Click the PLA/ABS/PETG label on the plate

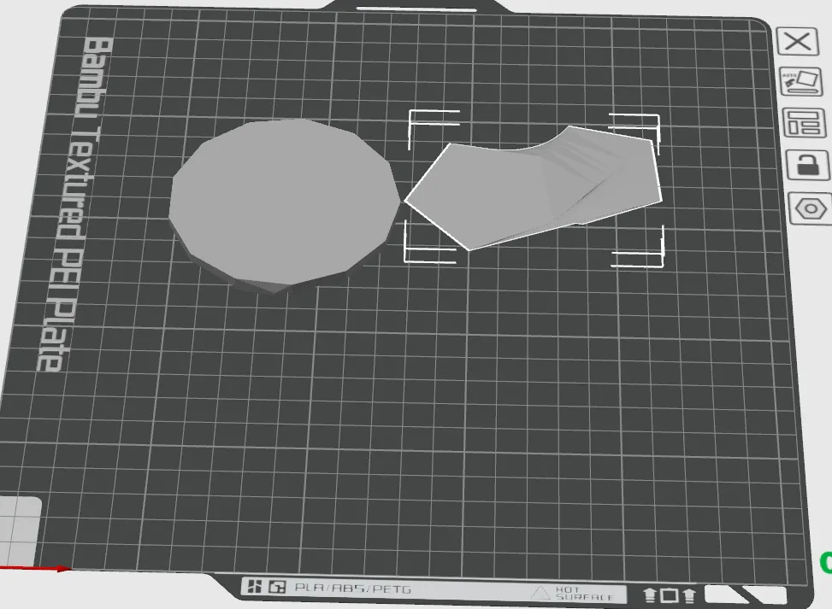[352, 589]
